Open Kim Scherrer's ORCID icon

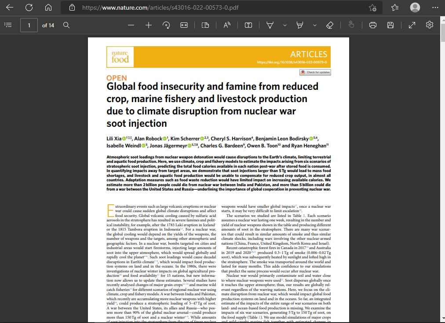(x=202, y=139)
